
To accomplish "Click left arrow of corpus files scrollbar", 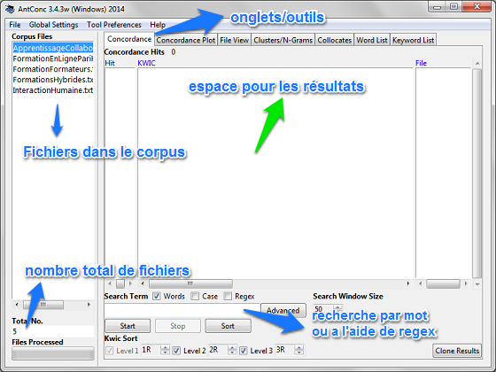I will [17, 305].
